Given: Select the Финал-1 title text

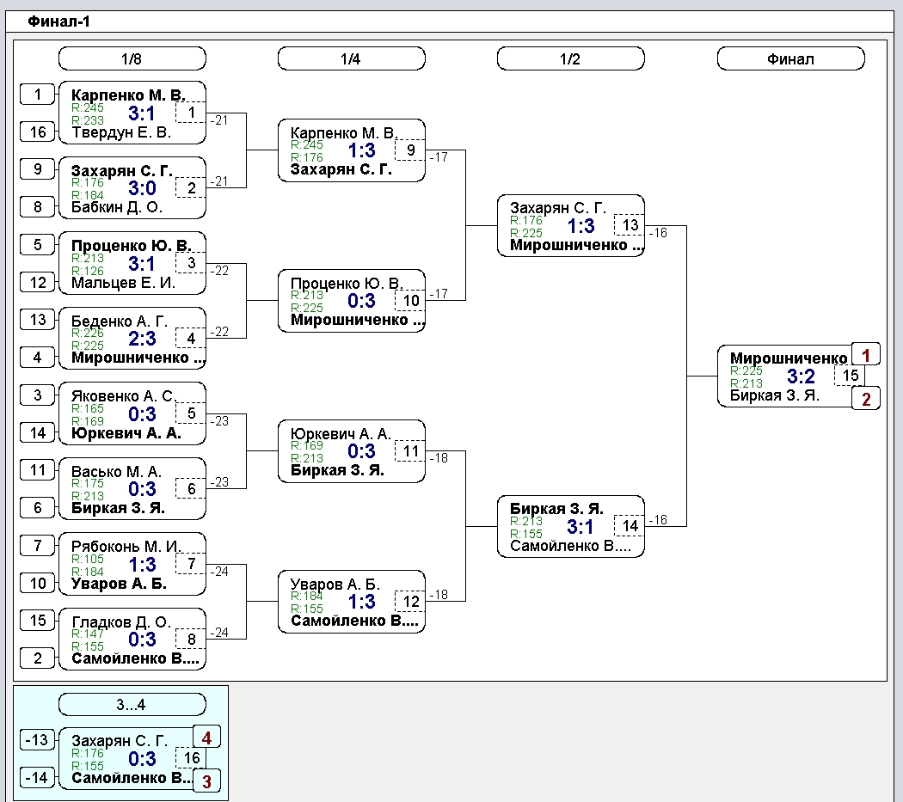Looking at the screenshot, I should pyautogui.click(x=58, y=21).
